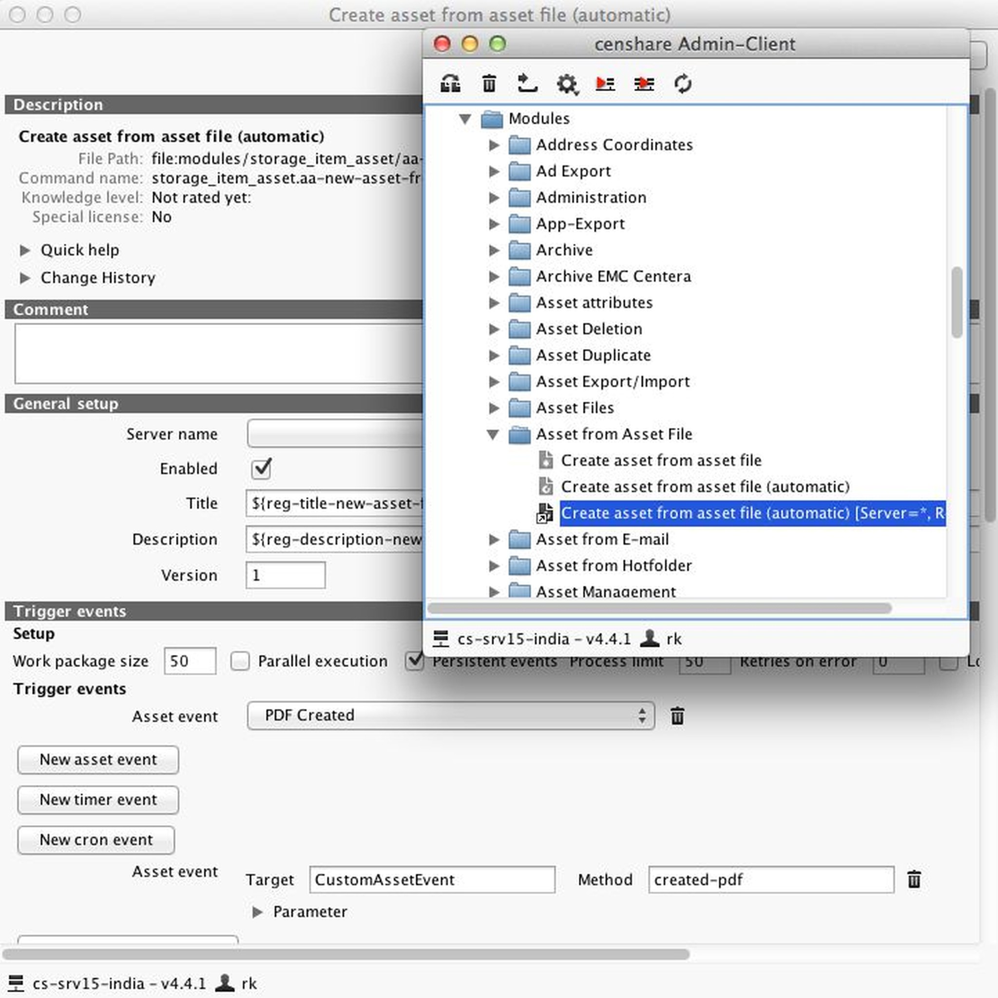998x998 pixels.
Task: Delete the selected module using the trash toolbar icon
Action: (488, 84)
